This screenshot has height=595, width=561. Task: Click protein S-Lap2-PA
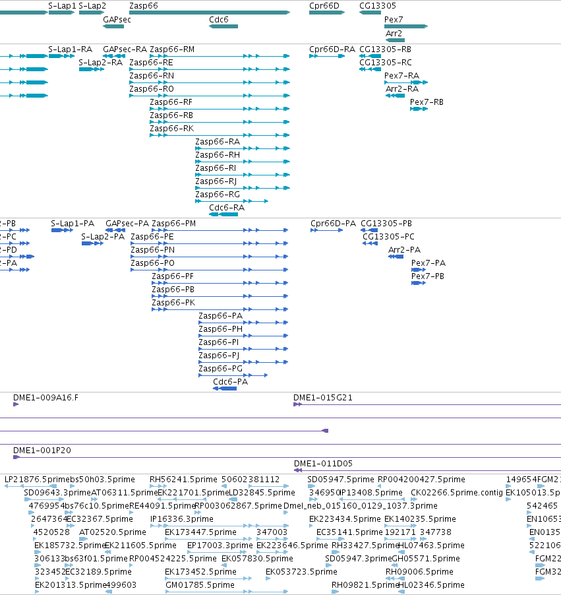click(x=103, y=237)
